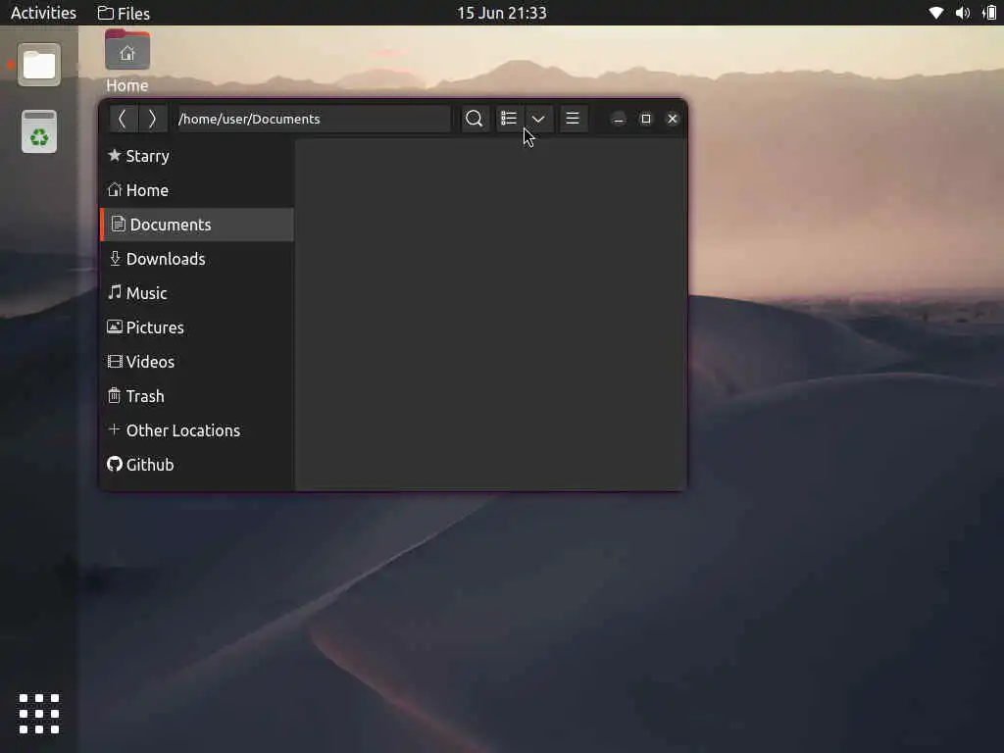Open Pictures in the sidebar
Image resolution: width=1004 pixels, height=753 pixels.
point(197,327)
